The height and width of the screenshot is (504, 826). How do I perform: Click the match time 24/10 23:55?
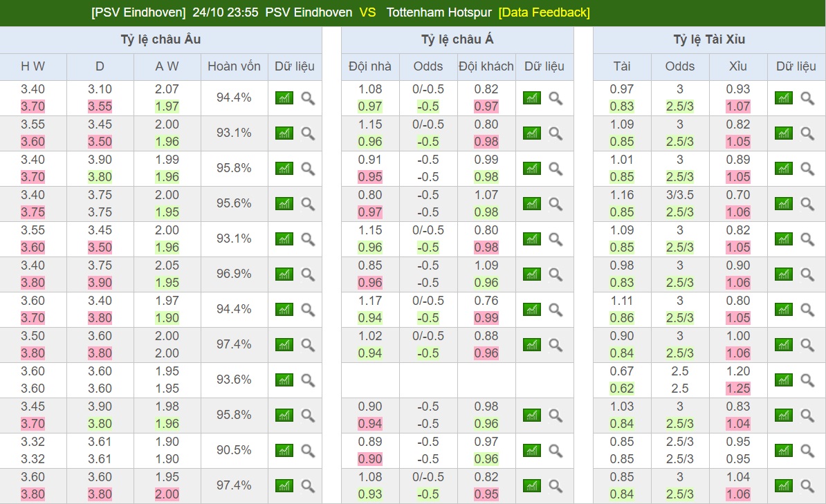click(226, 12)
